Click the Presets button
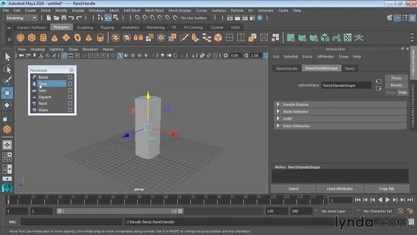The image size is (417, 235). coord(396,86)
